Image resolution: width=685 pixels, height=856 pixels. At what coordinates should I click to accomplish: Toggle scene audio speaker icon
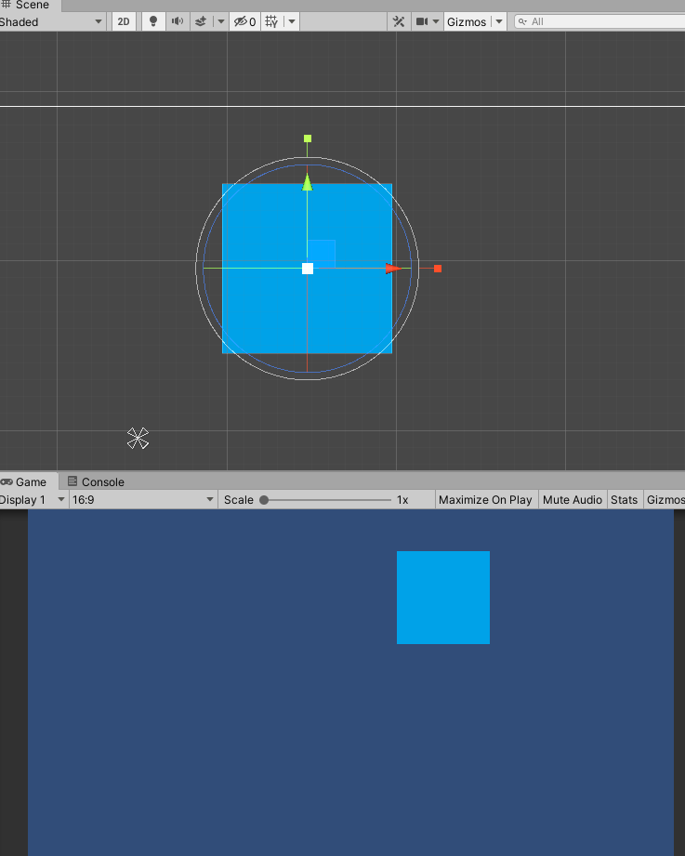pos(177,21)
